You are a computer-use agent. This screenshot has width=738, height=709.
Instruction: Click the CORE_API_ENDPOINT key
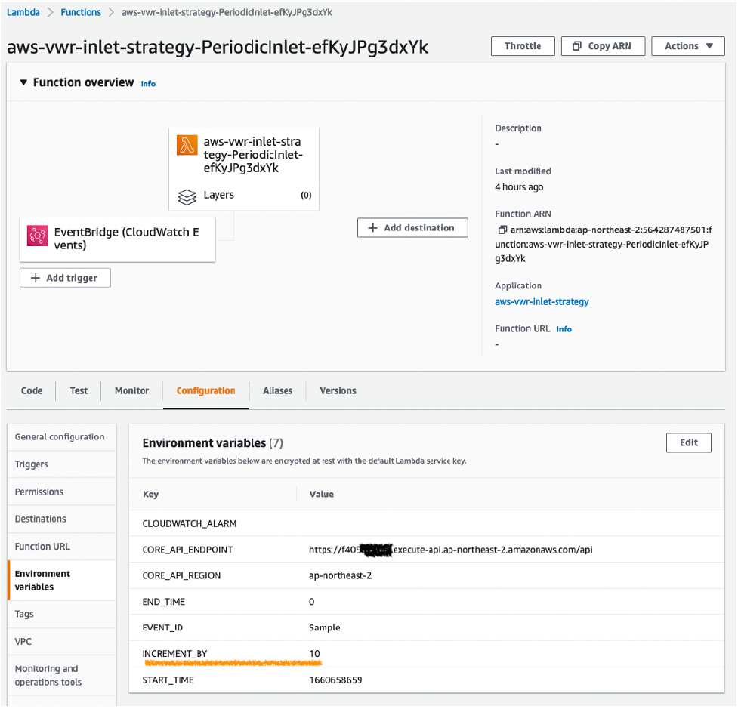[187, 550]
